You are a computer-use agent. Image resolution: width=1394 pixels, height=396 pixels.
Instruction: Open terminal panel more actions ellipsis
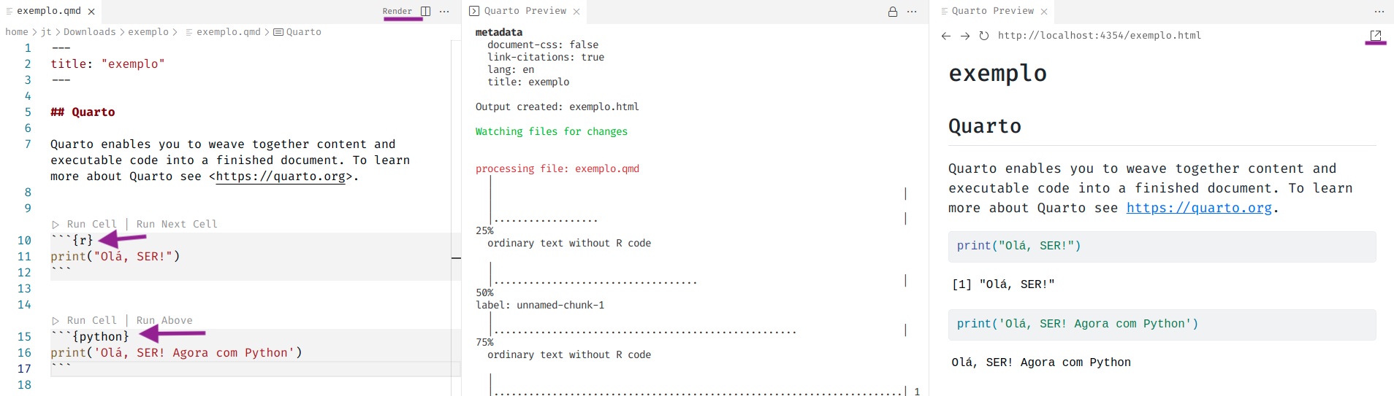(912, 12)
